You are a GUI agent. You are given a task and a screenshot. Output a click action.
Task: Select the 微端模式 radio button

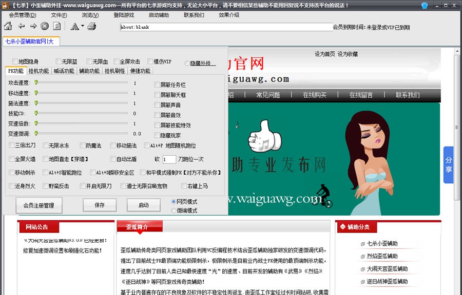click(x=174, y=210)
